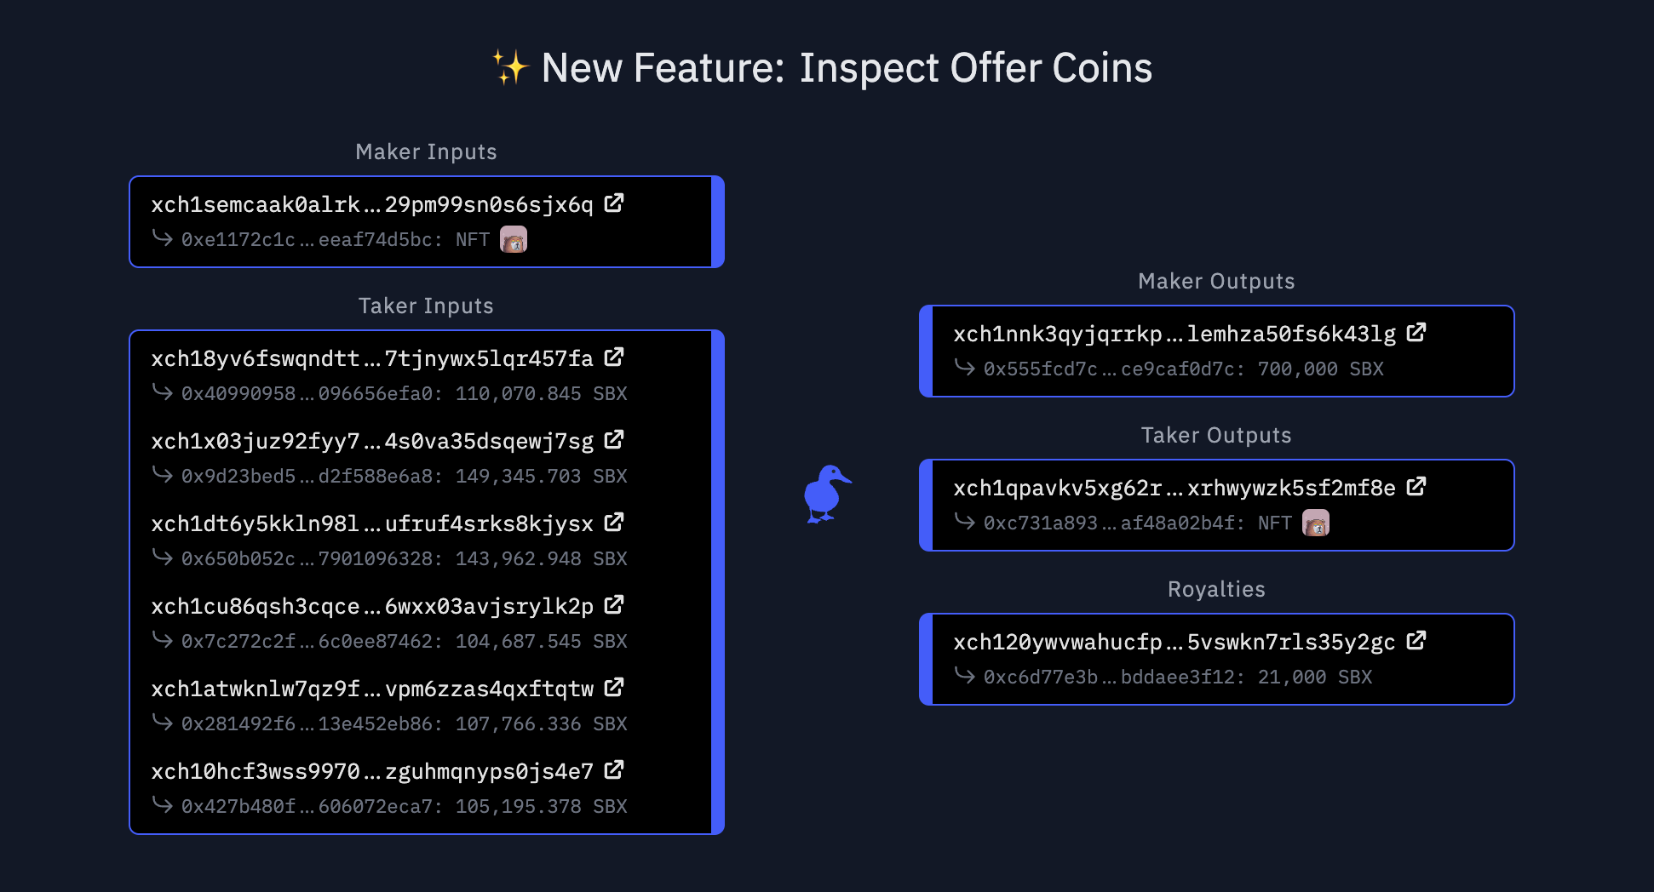Click the Maker Inputs NFT thumbnail
This screenshot has width=1654, height=892.
coord(514,240)
